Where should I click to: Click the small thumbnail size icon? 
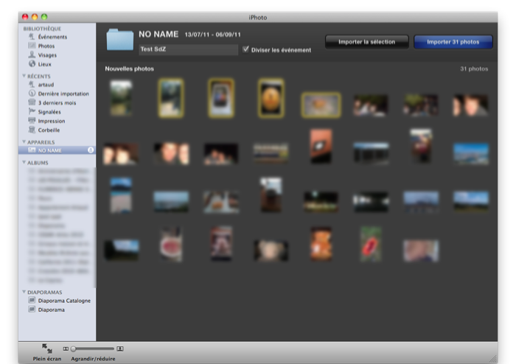click(66, 349)
